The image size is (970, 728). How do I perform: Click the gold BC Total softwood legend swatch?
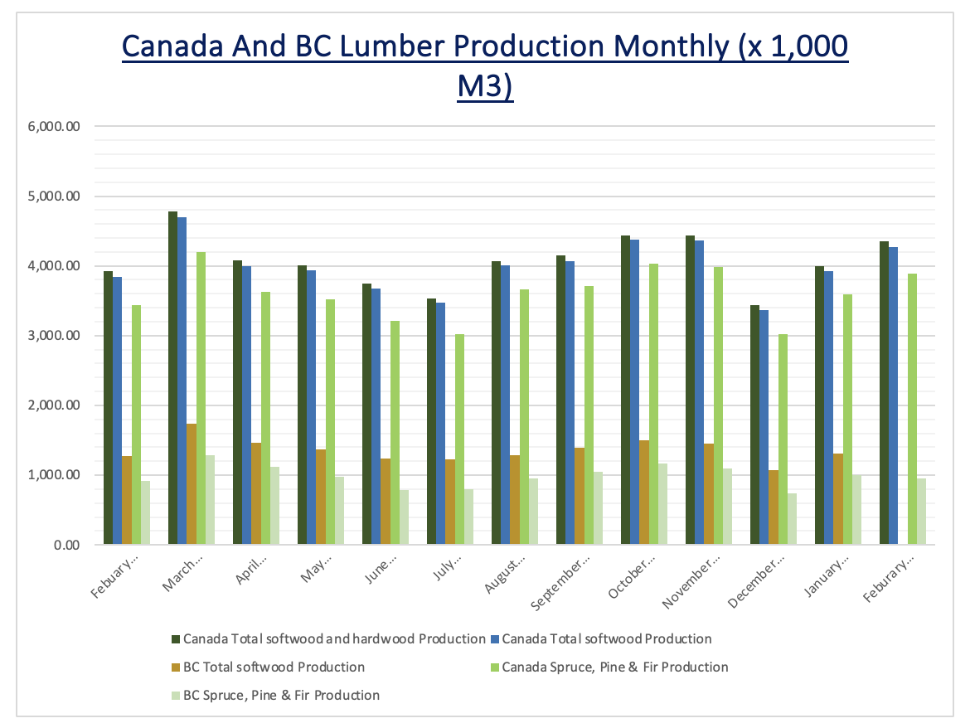click(175, 667)
